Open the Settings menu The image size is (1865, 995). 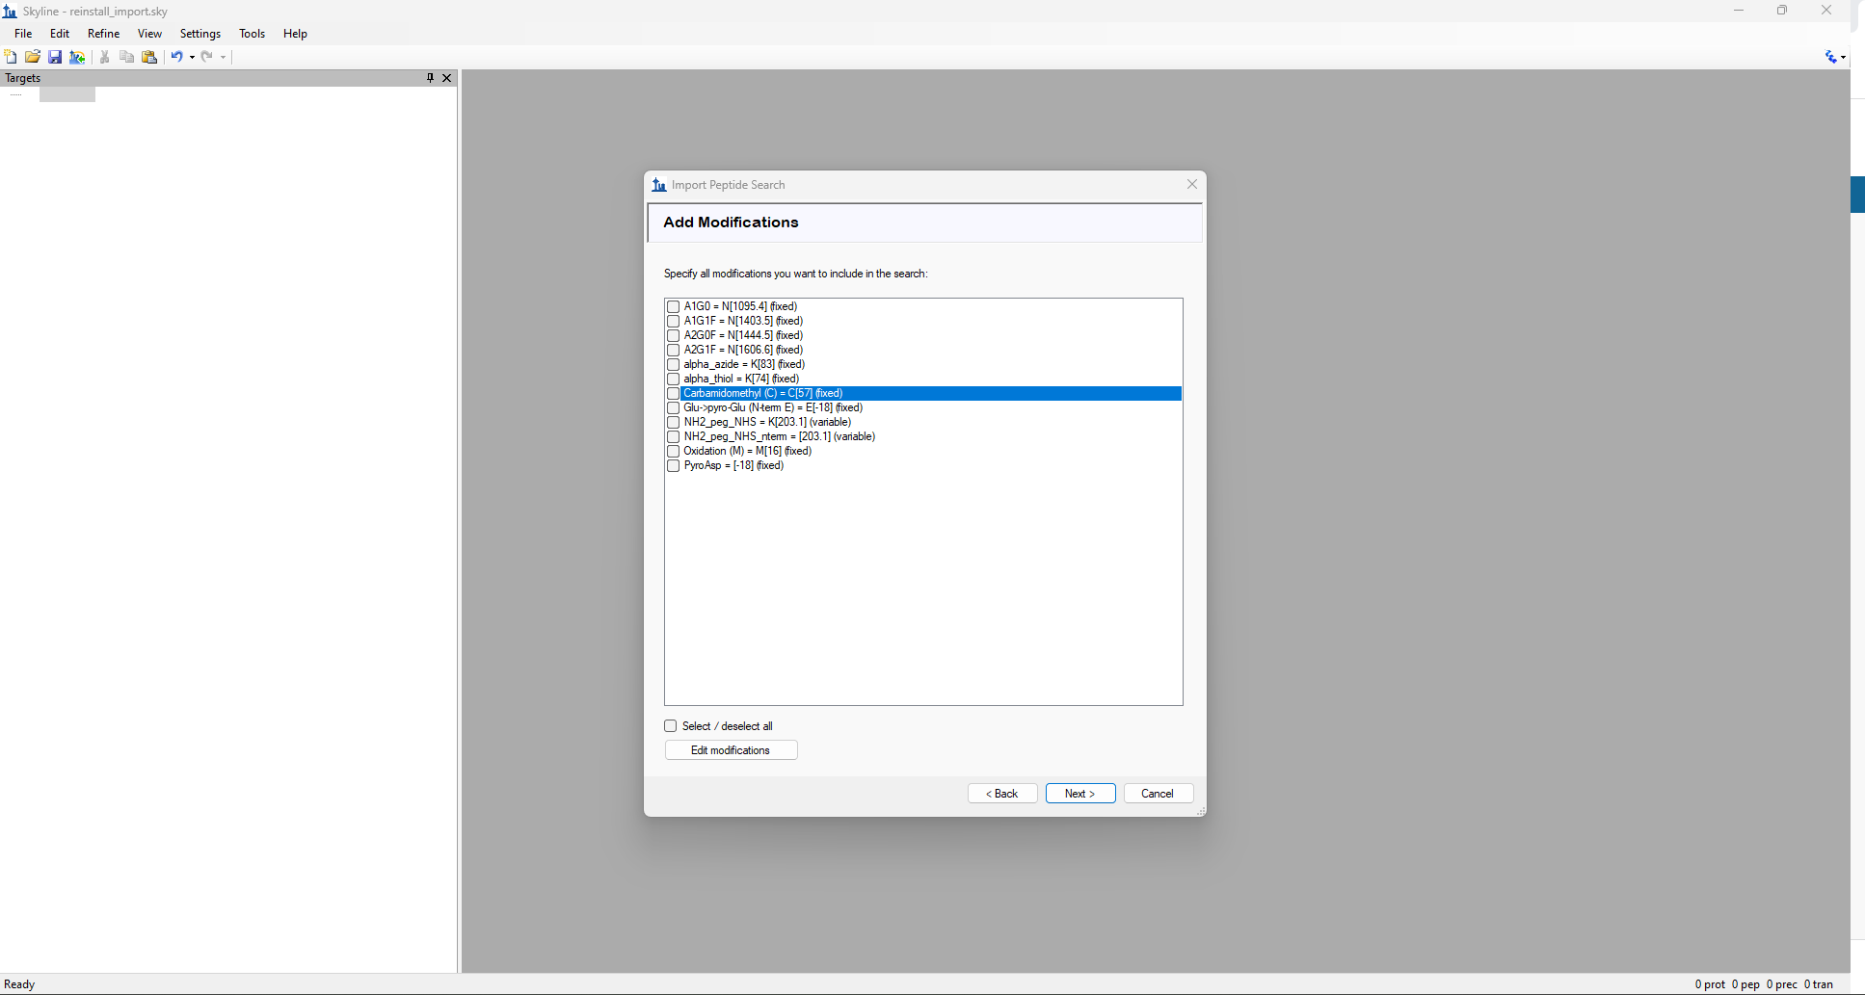[x=200, y=34]
